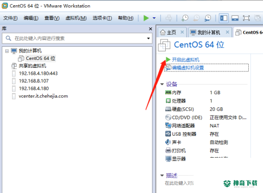Open the snapshot manager toolbar icon
Viewport: 263px width, 193px height.
click(x=208, y=18)
